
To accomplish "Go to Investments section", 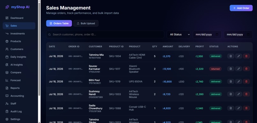I will [19, 33].
